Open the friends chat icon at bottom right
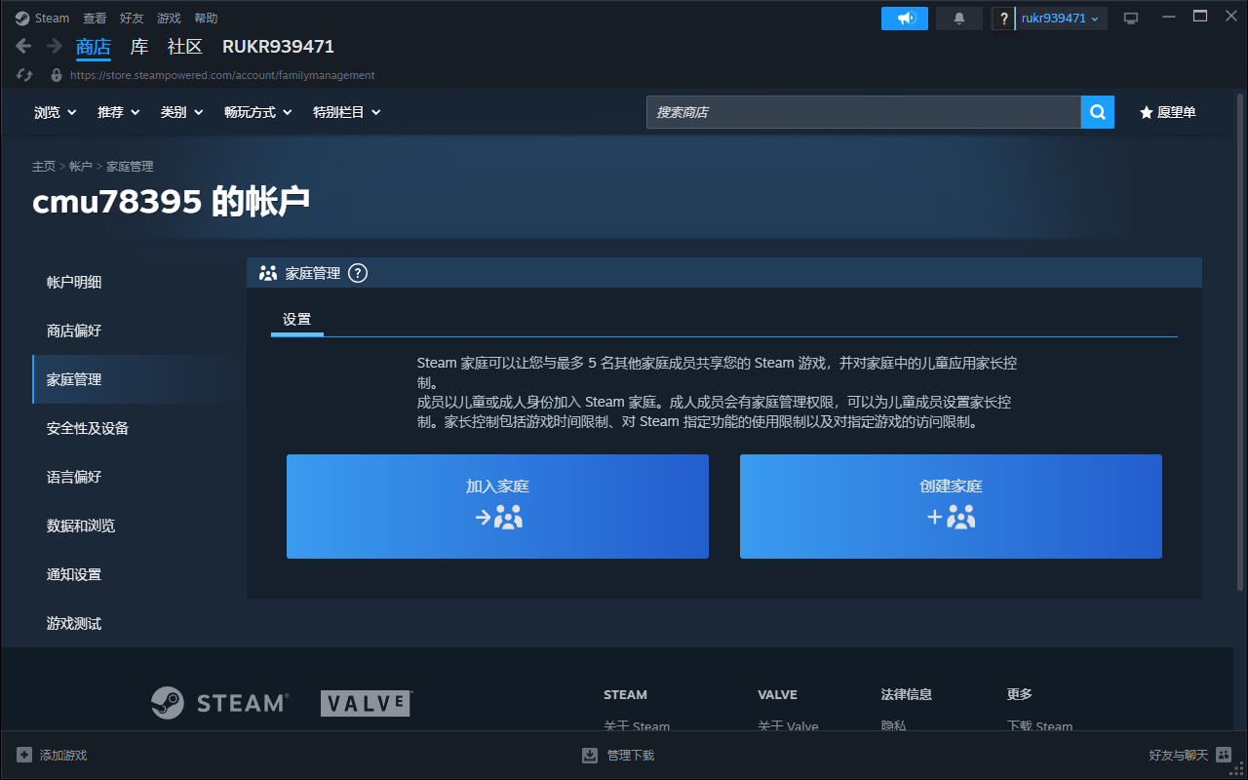This screenshot has width=1248, height=780. (1224, 755)
